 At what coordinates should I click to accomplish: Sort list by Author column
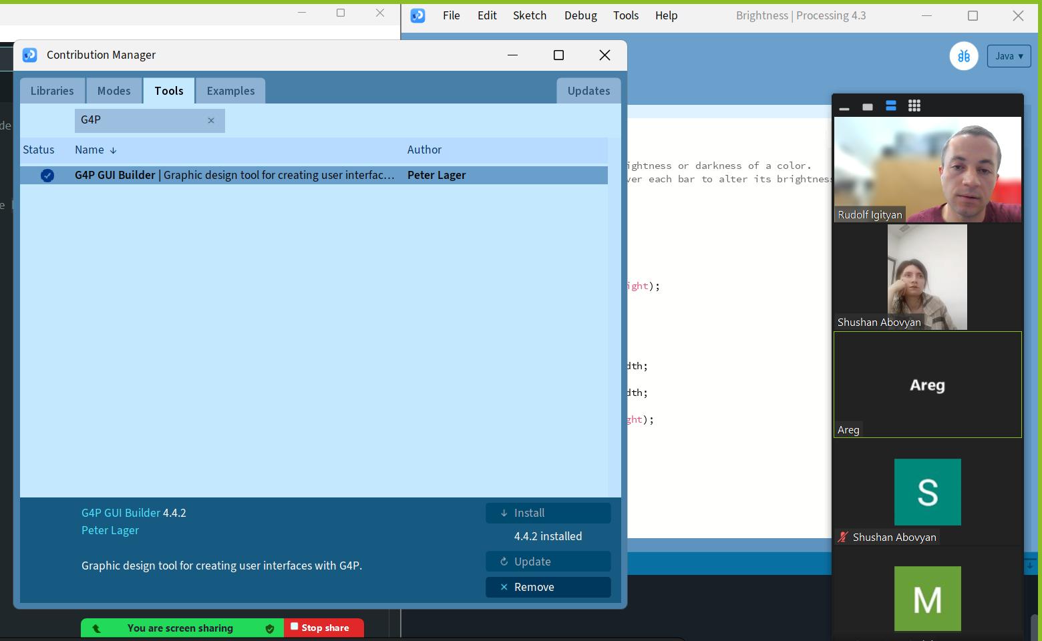coord(424,150)
